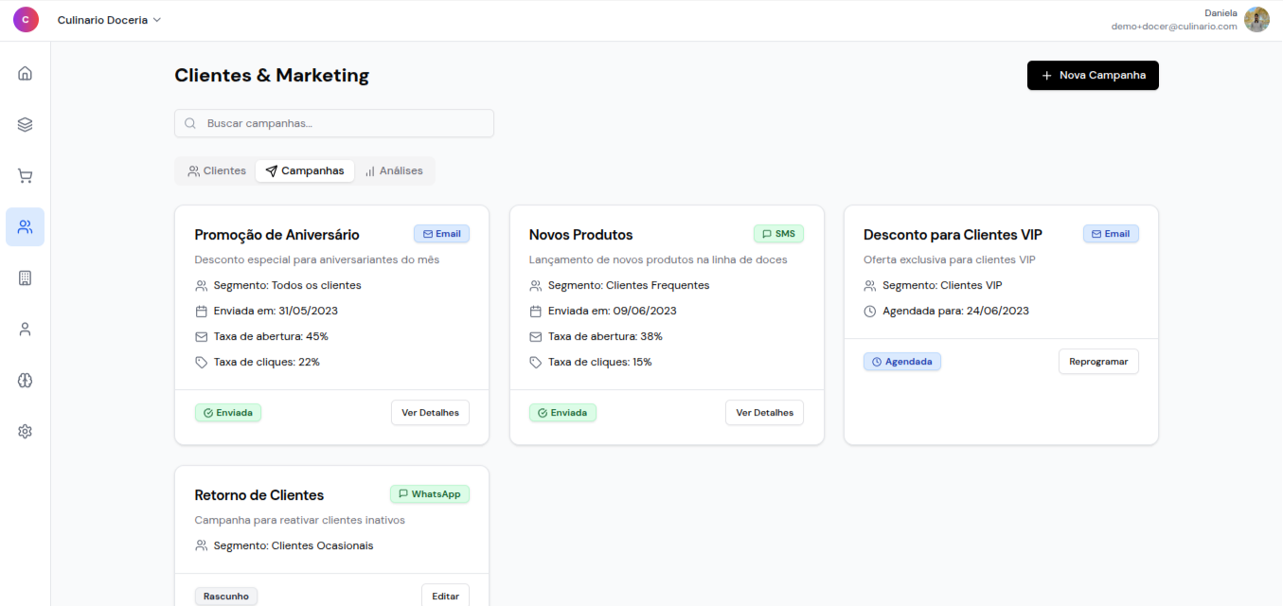
Task: Focus the Buscar campanhas search field
Action: click(334, 123)
